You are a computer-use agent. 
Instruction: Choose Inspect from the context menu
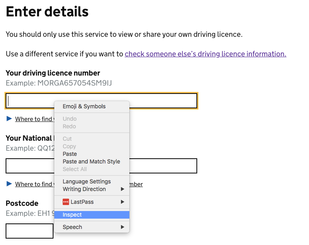[x=92, y=215]
